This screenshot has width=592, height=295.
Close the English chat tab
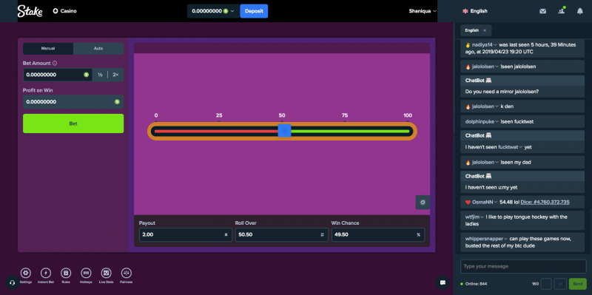tap(485, 30)
